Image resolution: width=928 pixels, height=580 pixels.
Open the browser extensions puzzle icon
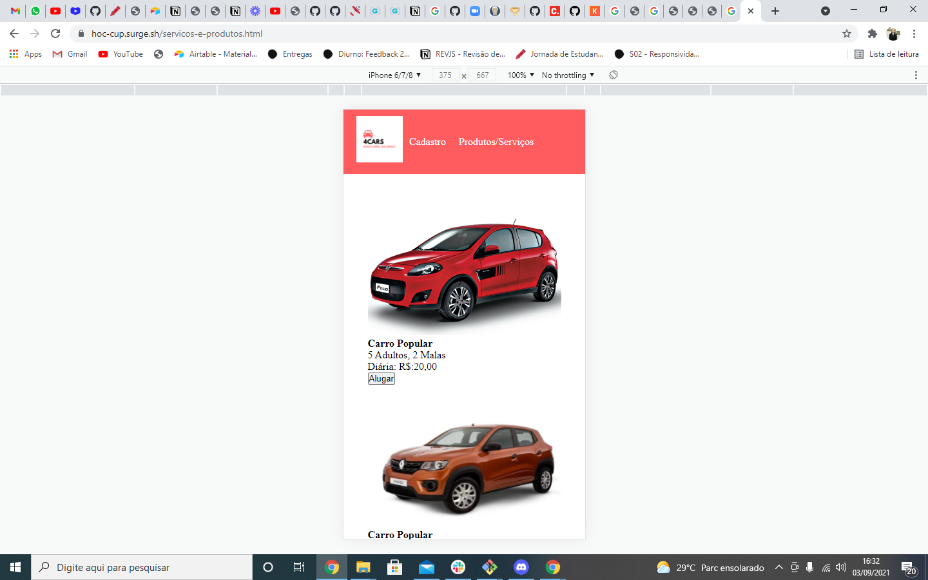[871, 34]
